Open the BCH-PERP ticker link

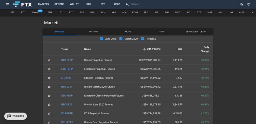pyautogui.click(x=67, y=122)
